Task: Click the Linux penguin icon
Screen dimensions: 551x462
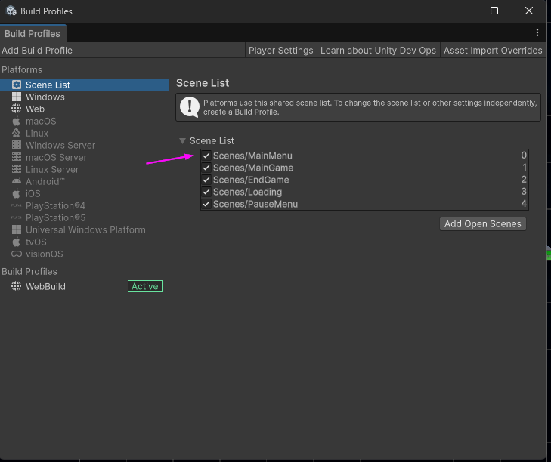Action: pos(16,133)
